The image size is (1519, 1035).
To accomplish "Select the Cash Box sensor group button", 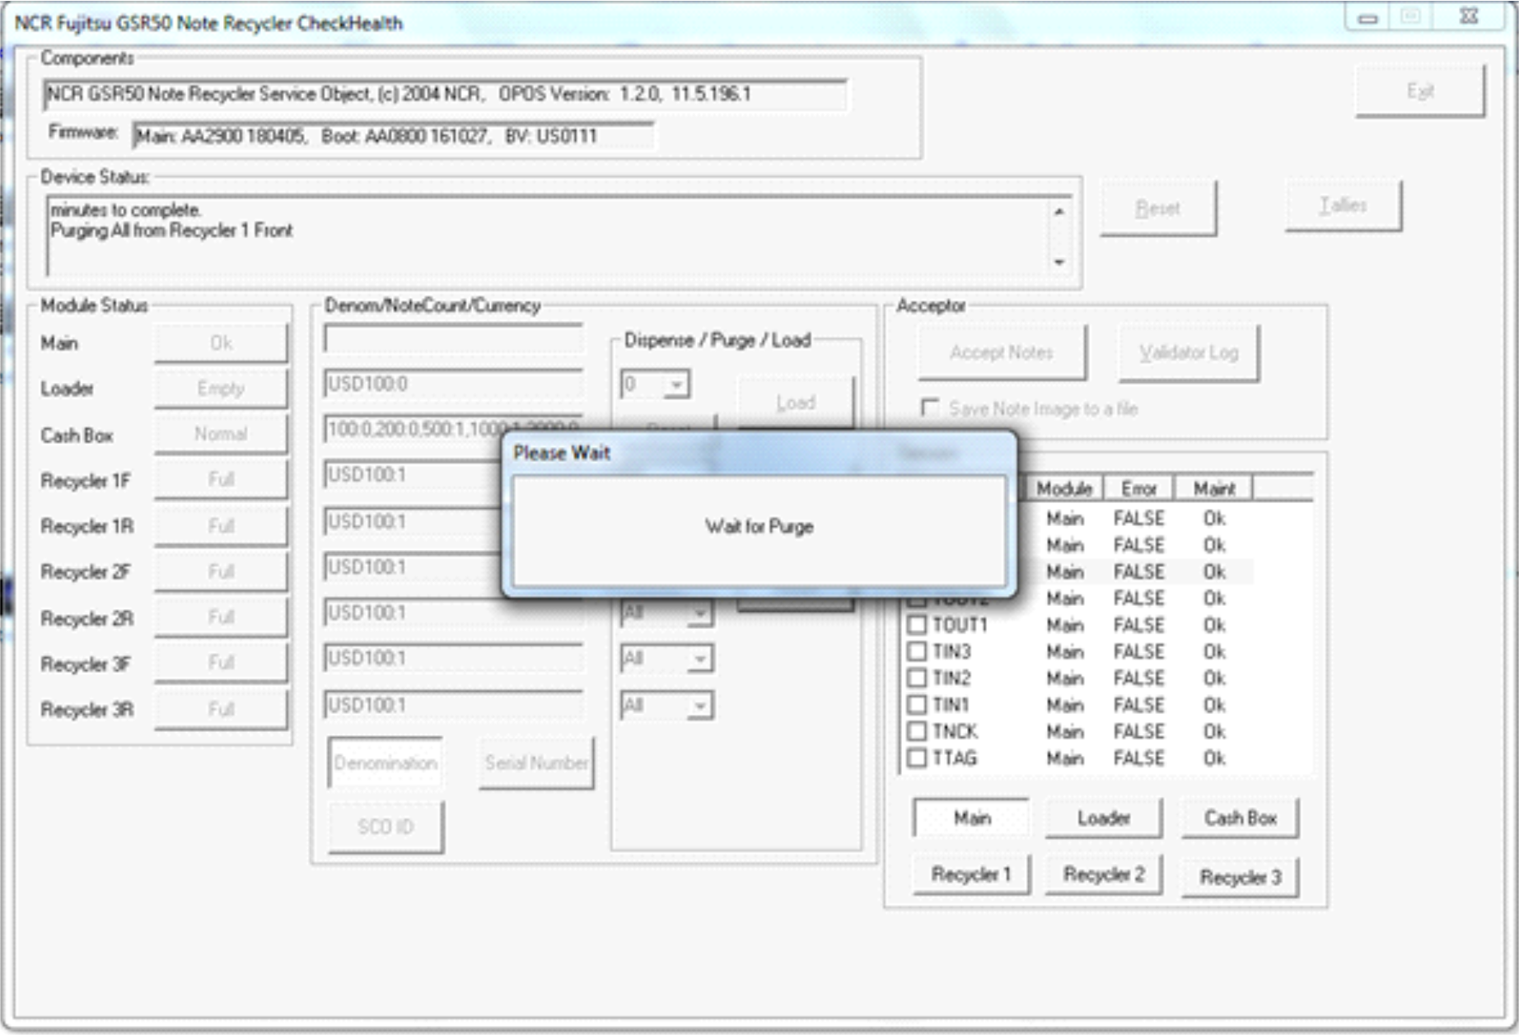I will click(x=1240, y=818).
